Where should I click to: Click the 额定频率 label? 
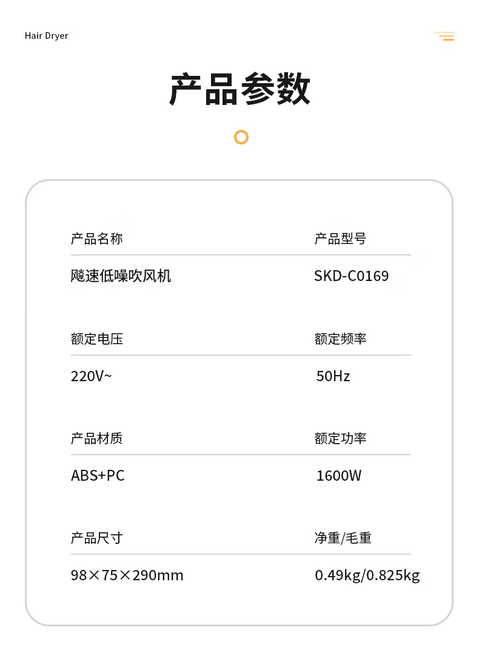coord(340,339)
